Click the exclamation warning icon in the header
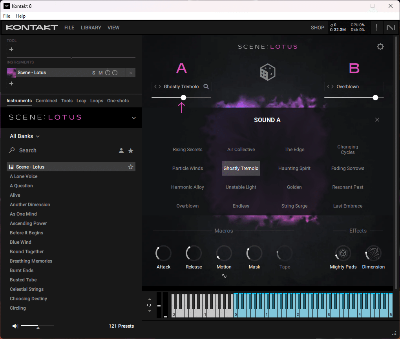 376,27
